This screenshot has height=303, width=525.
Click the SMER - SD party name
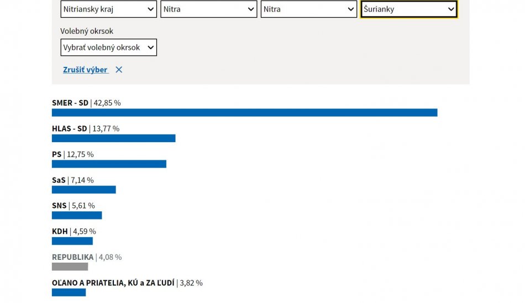(x=70, y=103)
